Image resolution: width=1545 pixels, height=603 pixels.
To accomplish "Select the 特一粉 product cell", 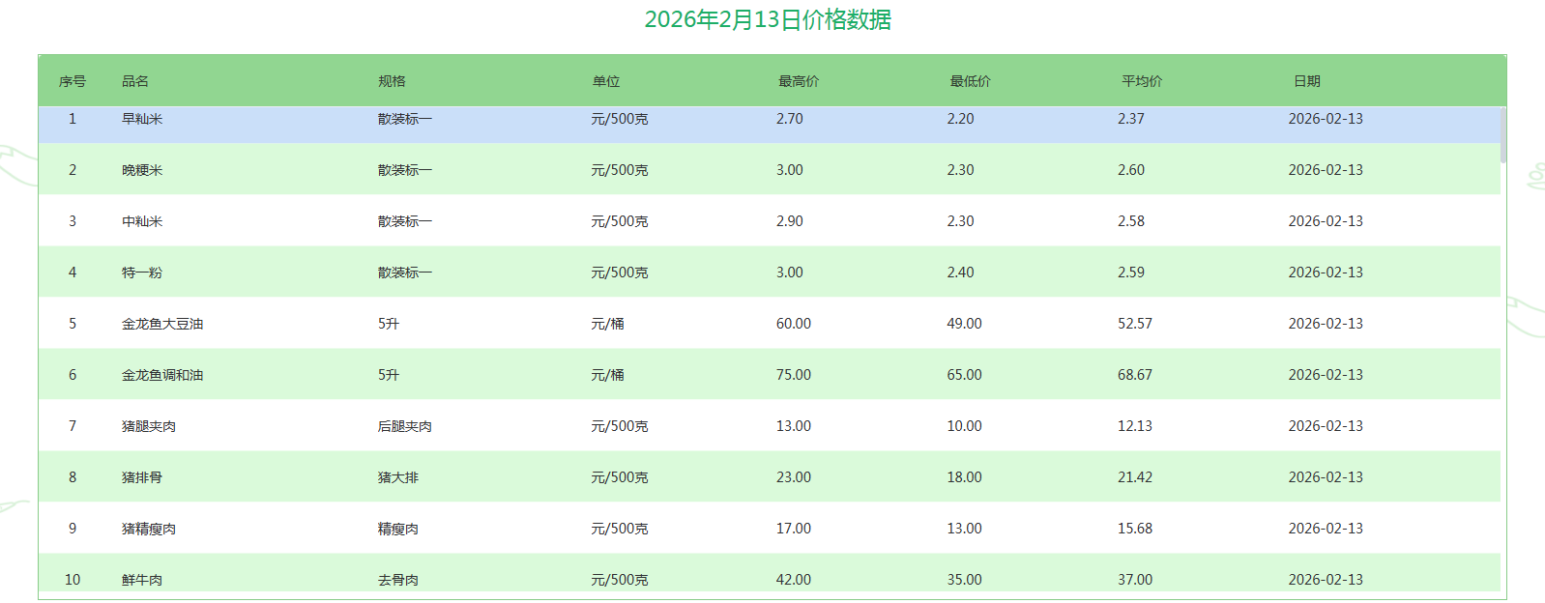I will tap(142, 273).
